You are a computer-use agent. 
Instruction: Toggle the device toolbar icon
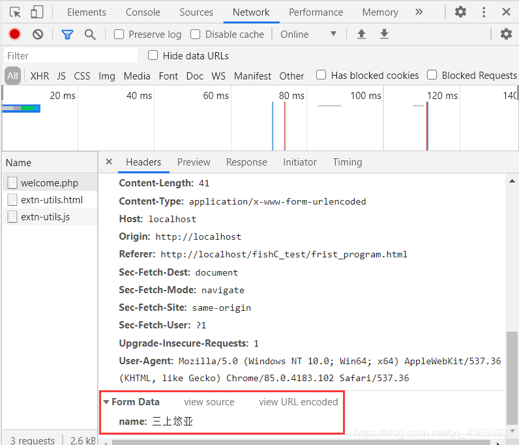tap(37, 12)
